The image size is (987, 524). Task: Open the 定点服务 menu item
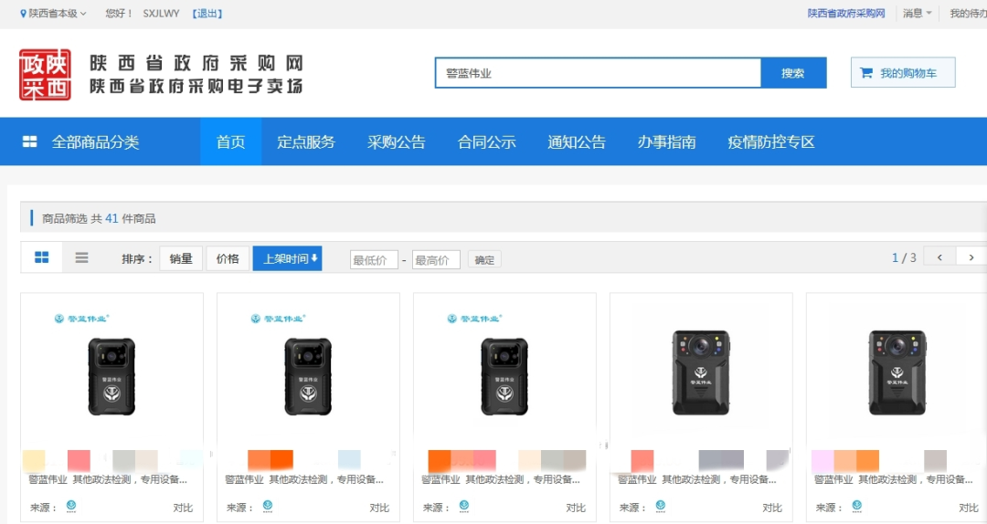tap(306, 142)
